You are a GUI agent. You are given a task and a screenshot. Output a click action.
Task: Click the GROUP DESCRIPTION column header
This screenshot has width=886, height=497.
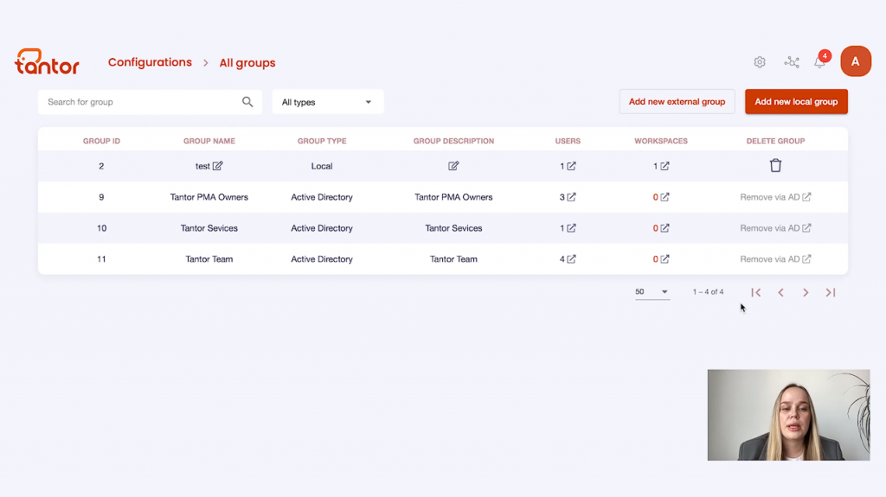pyautogui.click(x=453, y=141)
